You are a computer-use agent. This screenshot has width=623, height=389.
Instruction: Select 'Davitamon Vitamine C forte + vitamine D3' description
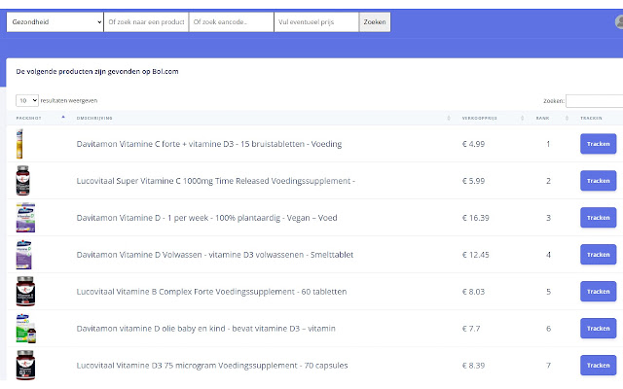coord(209,144)
